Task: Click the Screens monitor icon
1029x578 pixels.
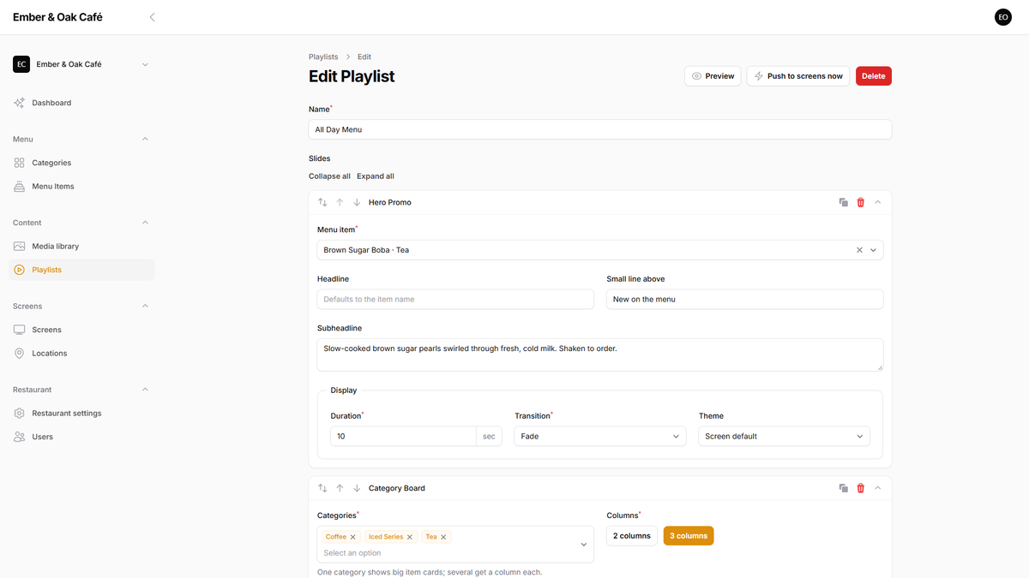Action: 20,330
